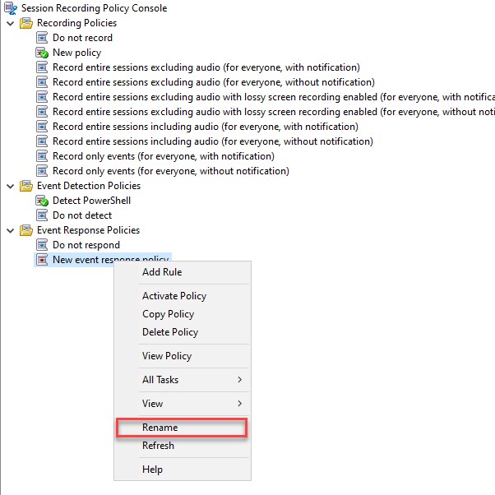Click the New event response policy icon
495x495 pixels.
coord(42,260)
